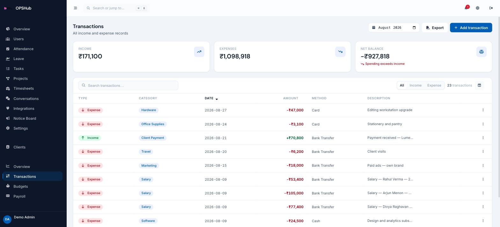Open the settings gear in the top bar
Viewport: 500px width, 227px height.
[477, 8]
